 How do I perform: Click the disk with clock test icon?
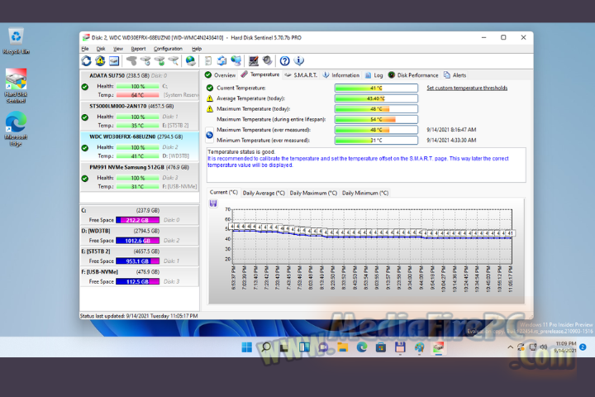(x=145, y=60)
